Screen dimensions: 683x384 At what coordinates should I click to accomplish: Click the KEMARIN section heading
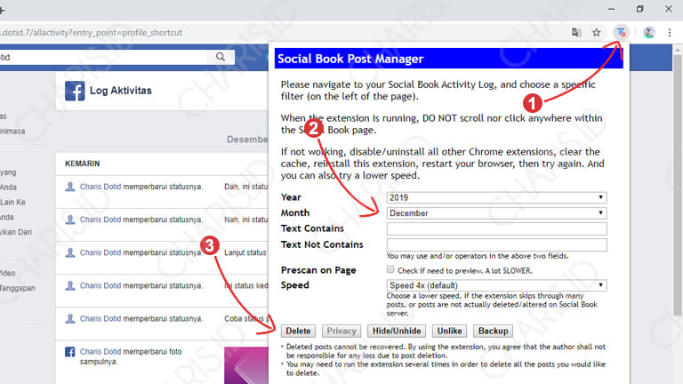tap(83, 164)
